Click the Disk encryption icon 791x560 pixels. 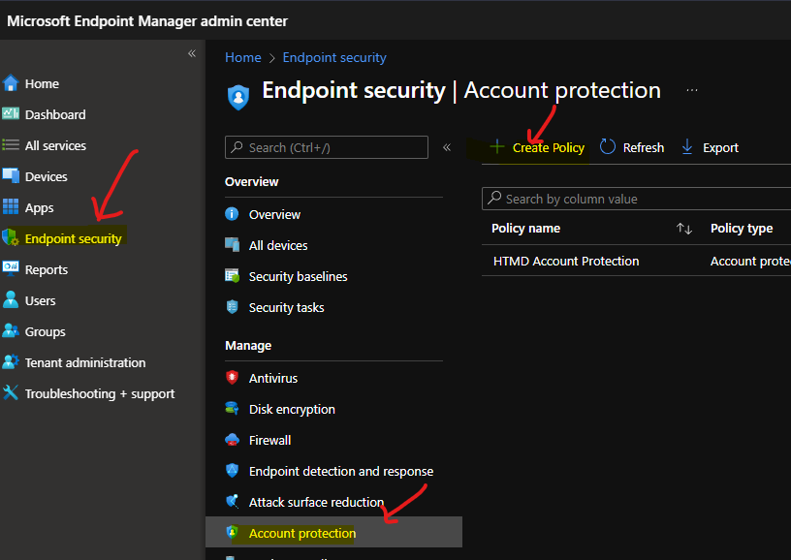[232, 409]
